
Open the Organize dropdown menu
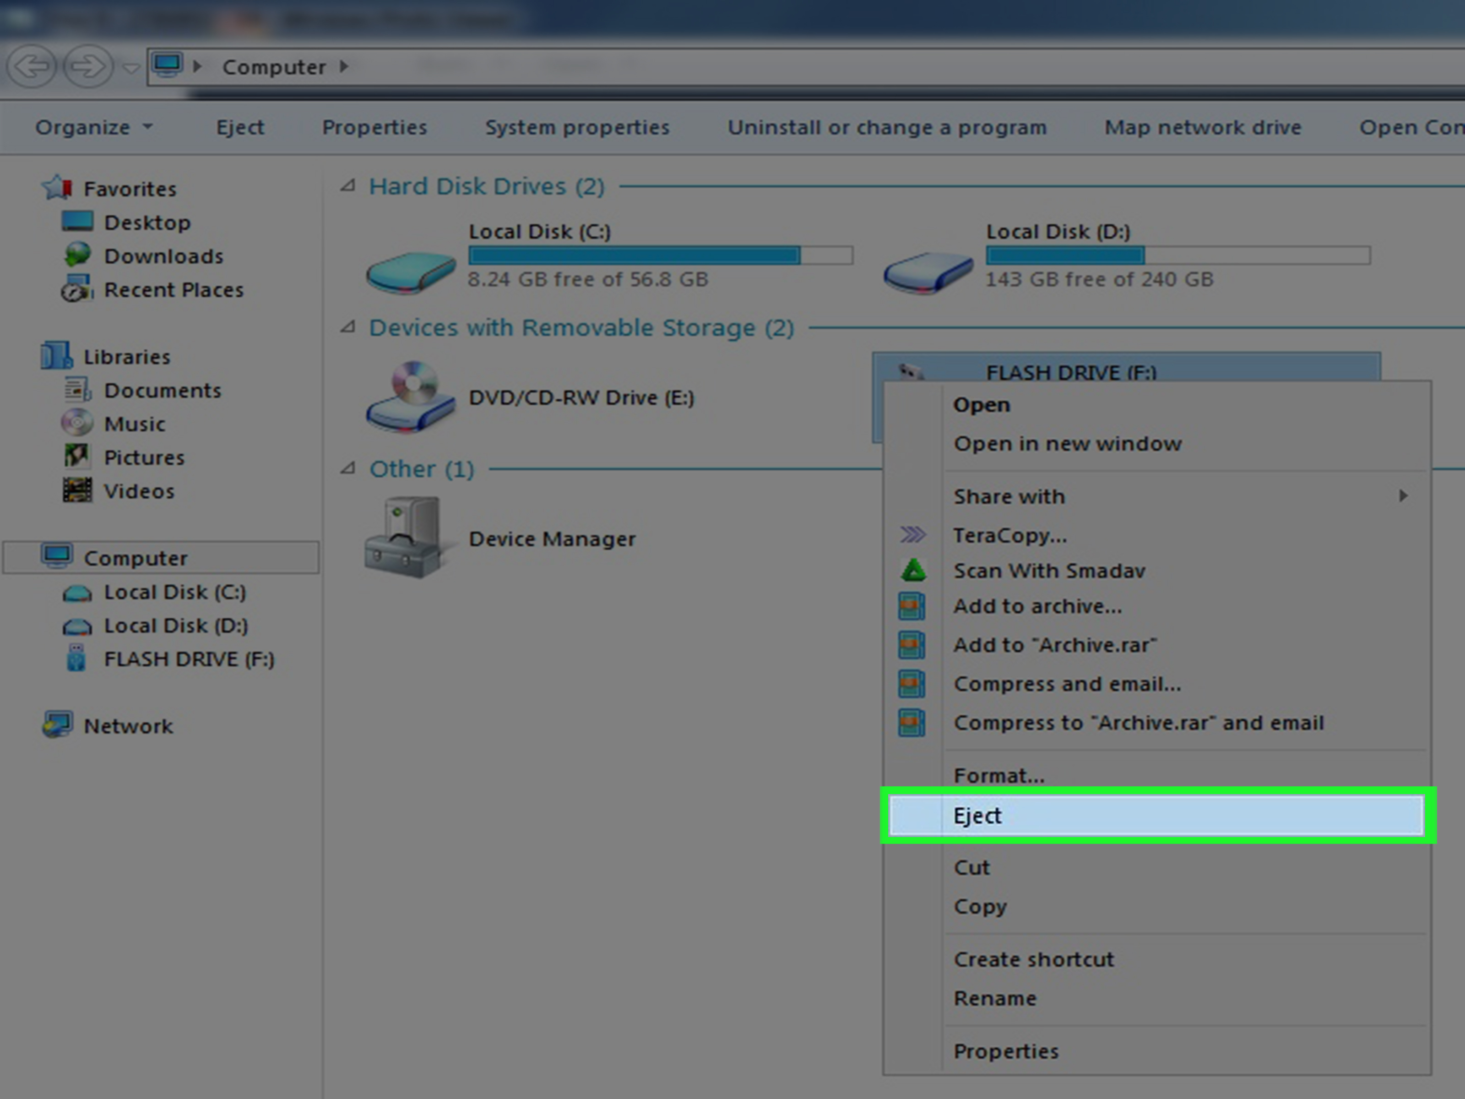(x=94, y=127)
